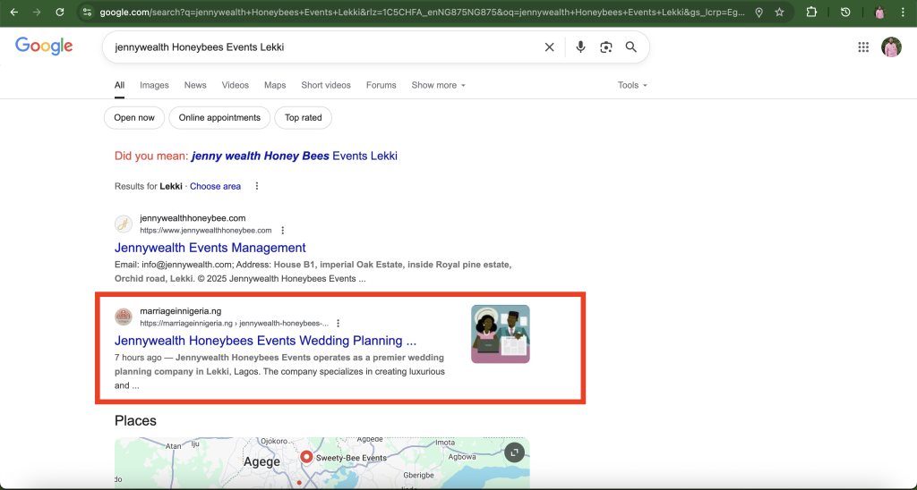Submit search with magnifier icon
Viewport: 917px width, 490px height.
[x=631, y=47]
